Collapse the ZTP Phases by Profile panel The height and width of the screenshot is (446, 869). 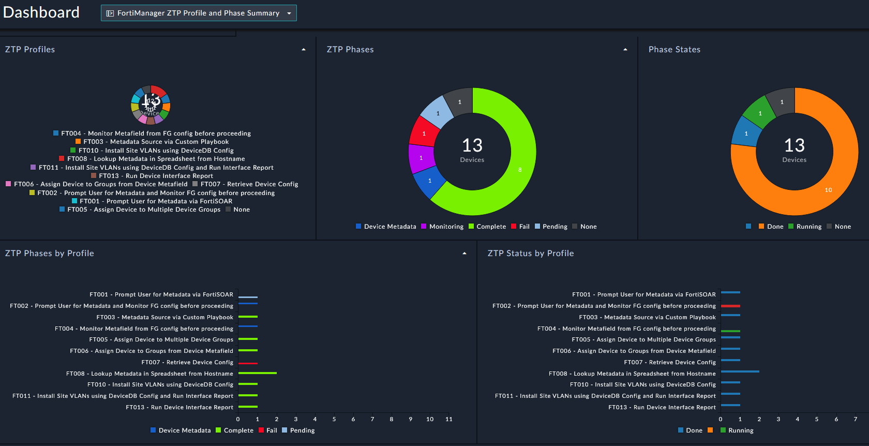click(465, 254)
